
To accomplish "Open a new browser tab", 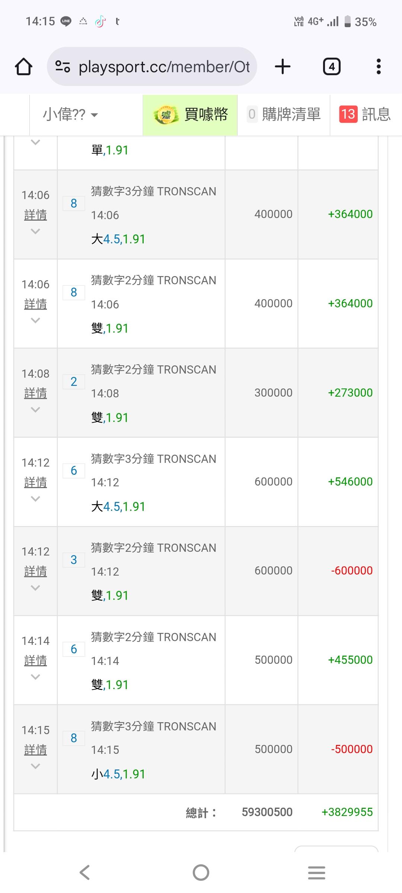I will (283, 67).
